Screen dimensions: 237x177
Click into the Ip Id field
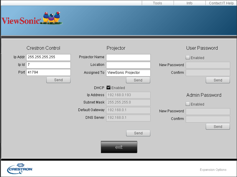[48, 65]
